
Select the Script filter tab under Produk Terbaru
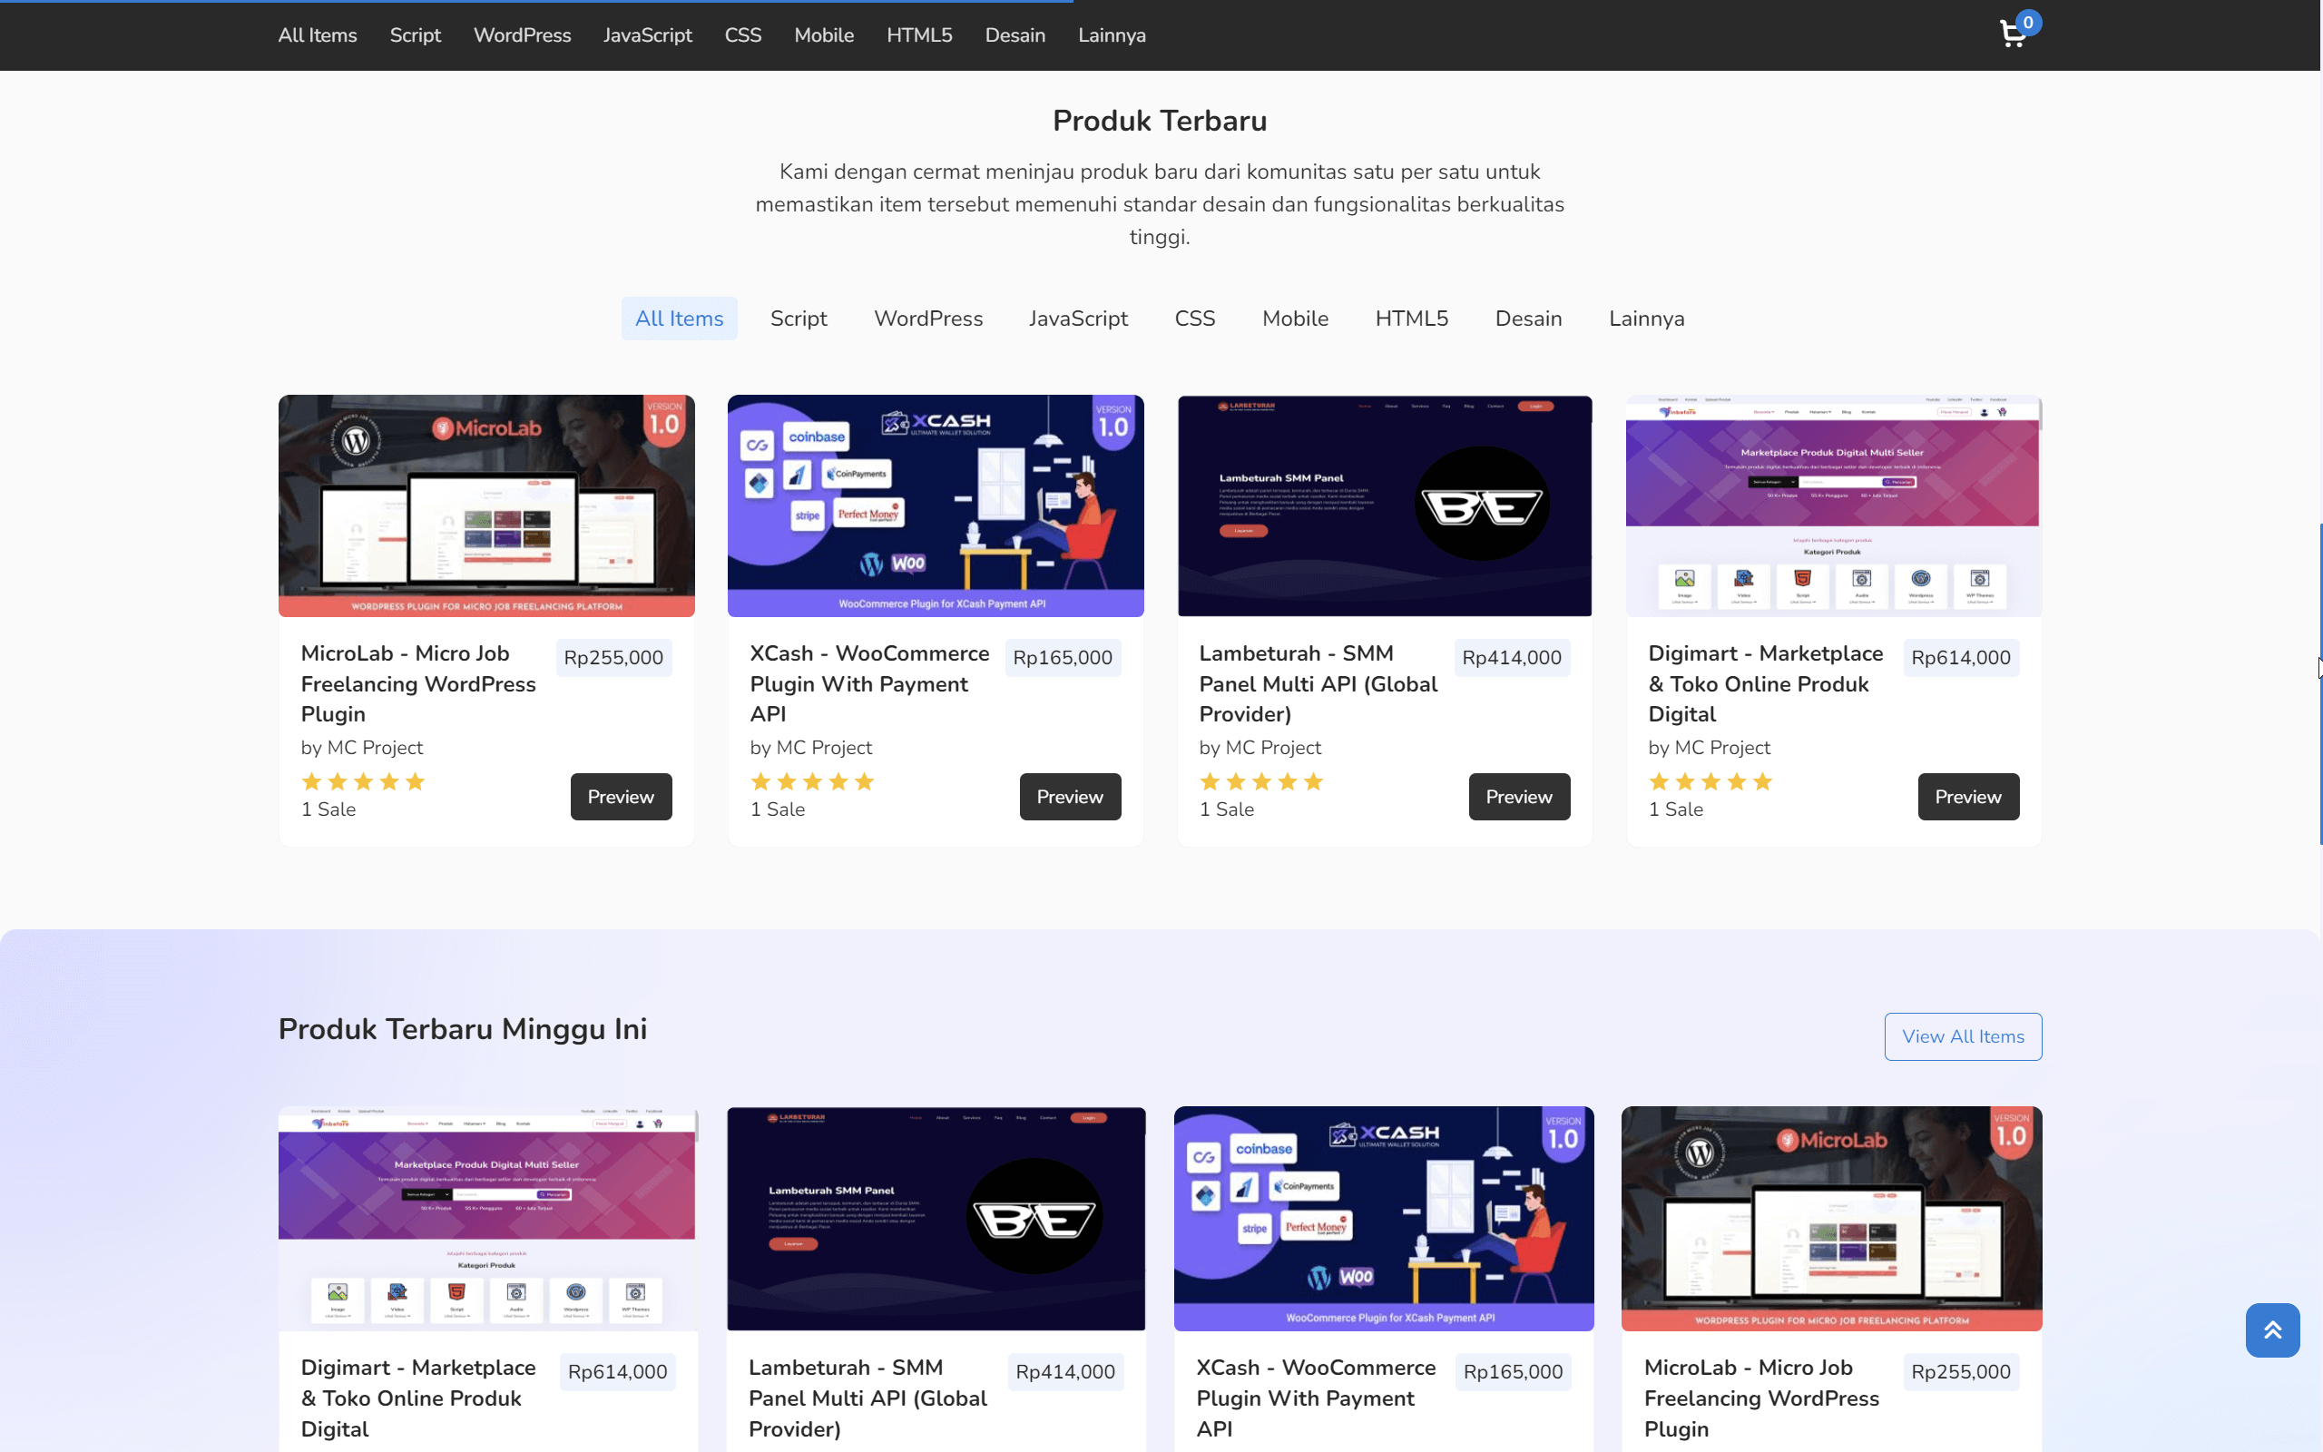pos(799,318)
